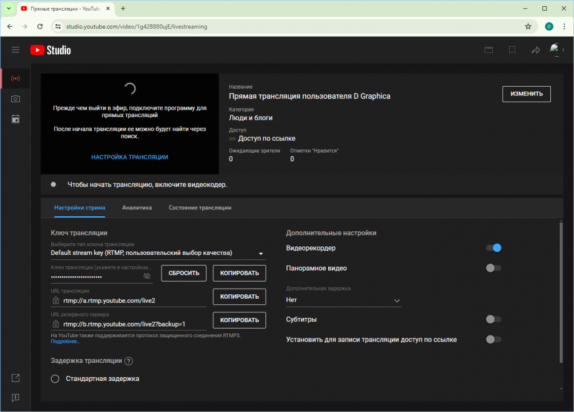Click the external link icon in sidebar

click(x=16, y=378)
